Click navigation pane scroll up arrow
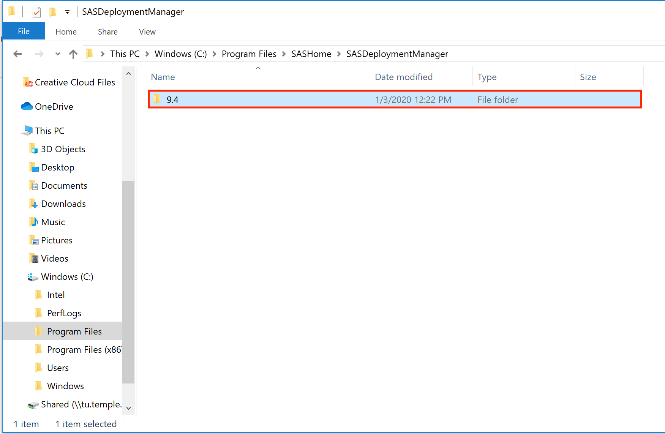The image size is (665, 434). tap(128, 74)
